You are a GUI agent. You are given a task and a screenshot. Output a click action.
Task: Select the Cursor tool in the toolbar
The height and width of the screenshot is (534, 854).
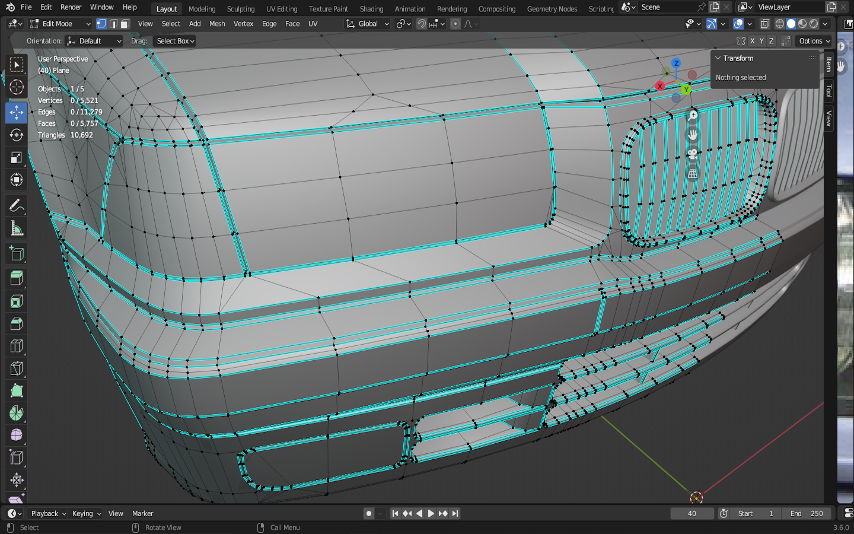(17, 87)
